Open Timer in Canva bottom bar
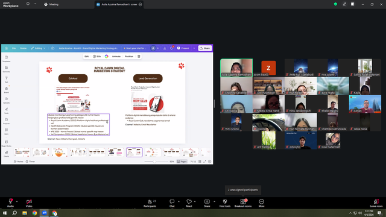 pos(30,162)
